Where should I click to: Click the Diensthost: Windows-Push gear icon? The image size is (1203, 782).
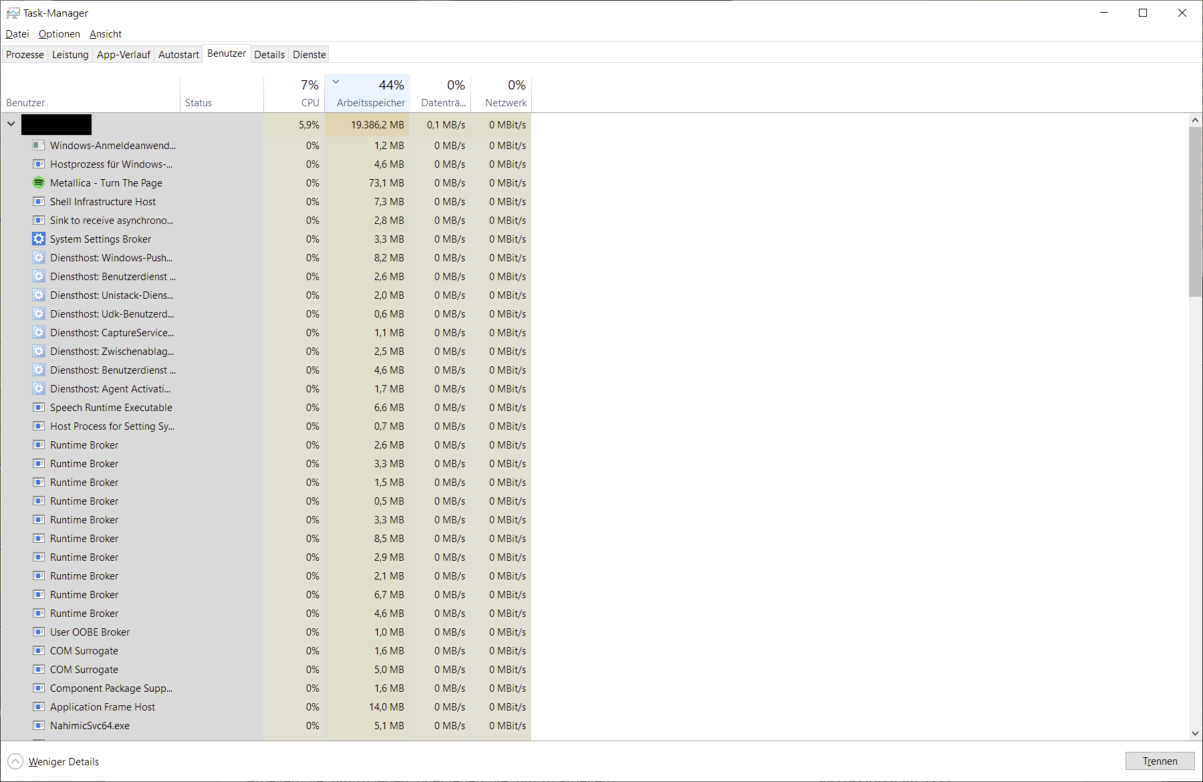[39, 257]
